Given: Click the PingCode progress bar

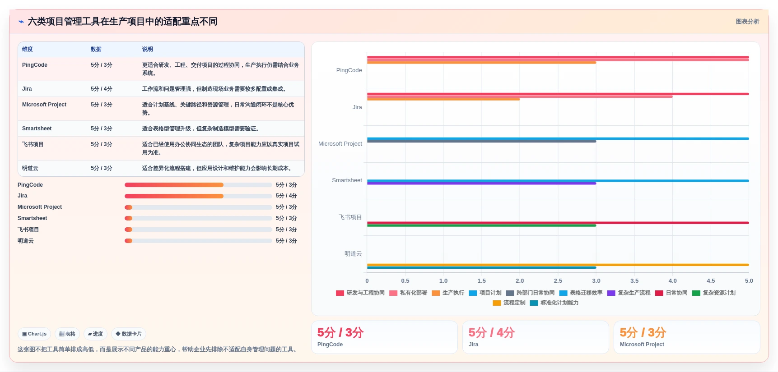Looking at the screenshot, I should click(198, 185).
